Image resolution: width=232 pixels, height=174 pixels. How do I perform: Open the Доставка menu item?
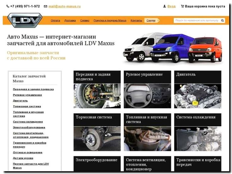(70, 21)
